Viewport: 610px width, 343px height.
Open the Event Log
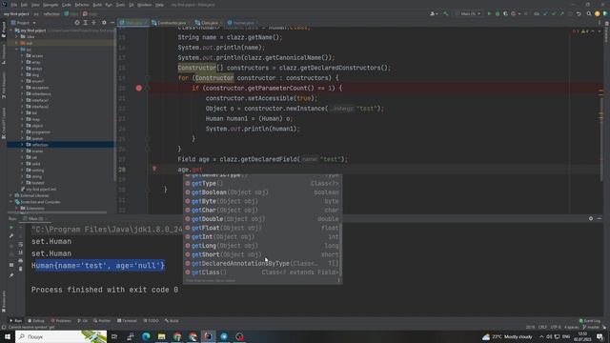590,321
